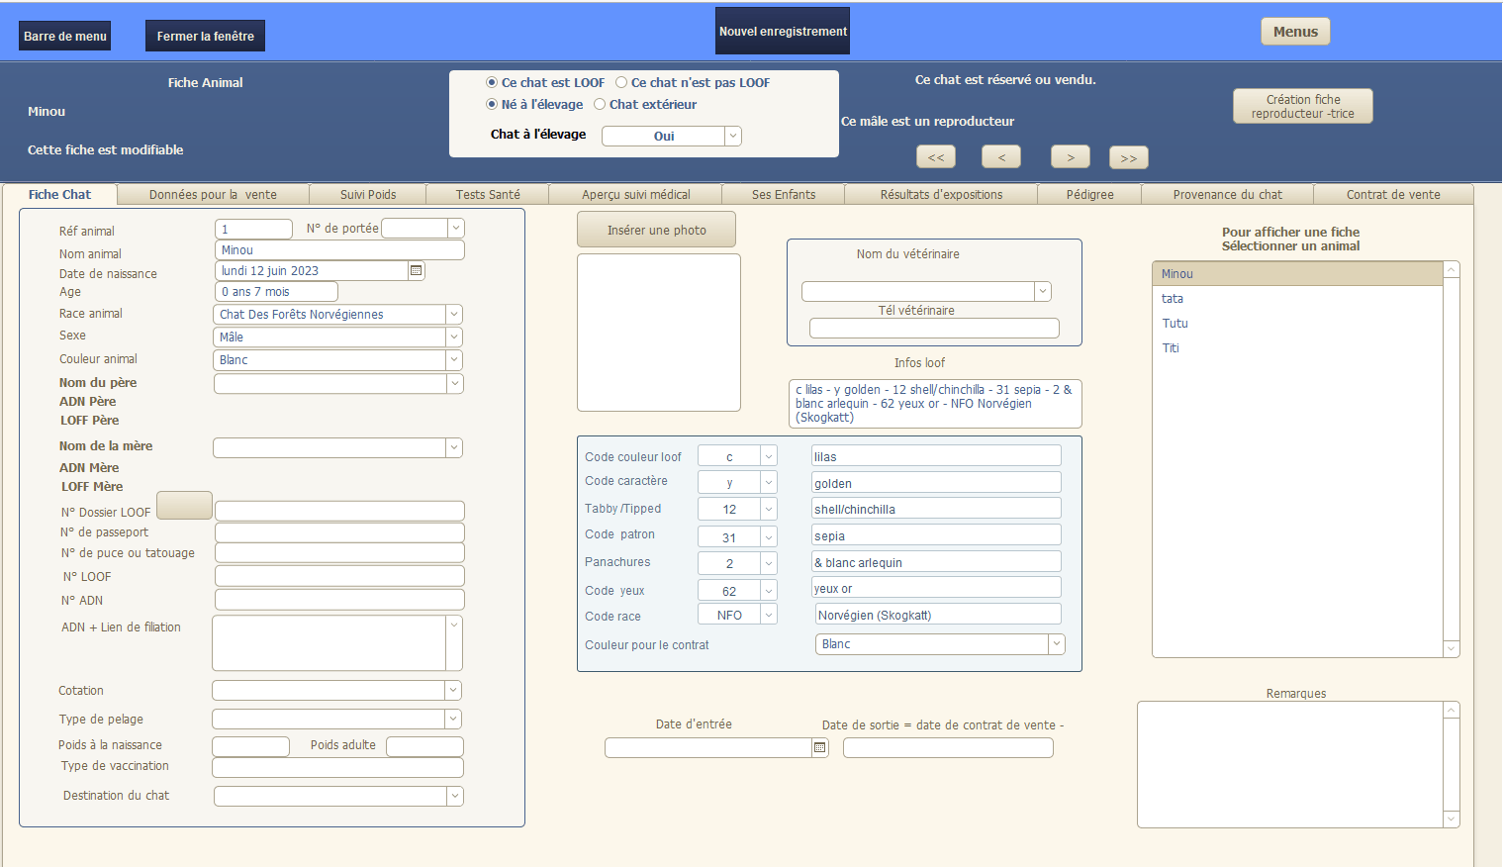Open the Sexe dropdown
The width and height of the screenshot is (1503, 867).
coord(453,337)
